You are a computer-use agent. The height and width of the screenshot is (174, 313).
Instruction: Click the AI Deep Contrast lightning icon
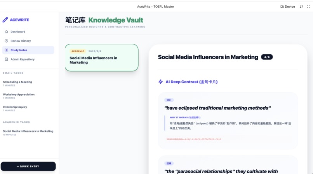point(160,82)
